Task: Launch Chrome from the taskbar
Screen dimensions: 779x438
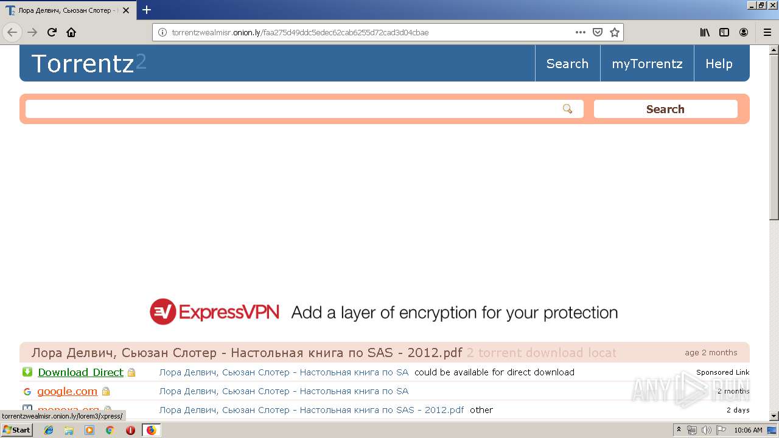Action: 110,430
